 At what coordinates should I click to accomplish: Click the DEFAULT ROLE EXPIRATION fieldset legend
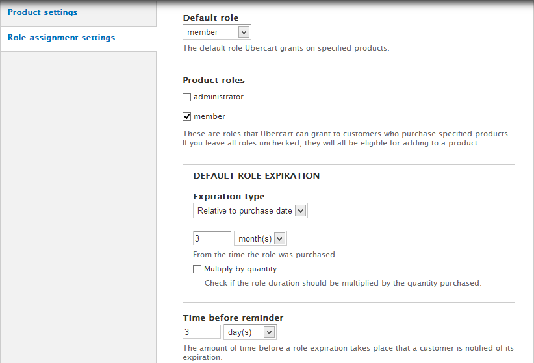pyautogui.click(x=257, y=175)
